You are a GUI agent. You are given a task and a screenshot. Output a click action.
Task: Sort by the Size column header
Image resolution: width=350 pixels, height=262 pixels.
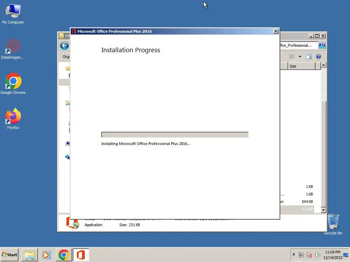click(x=301, y=66)
